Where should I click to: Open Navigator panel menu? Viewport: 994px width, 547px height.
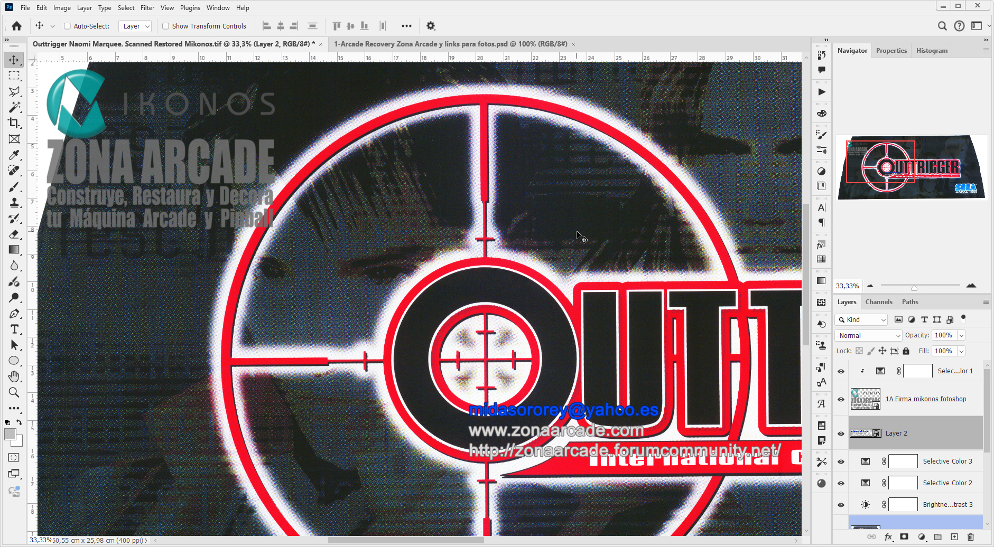[986, 51]
